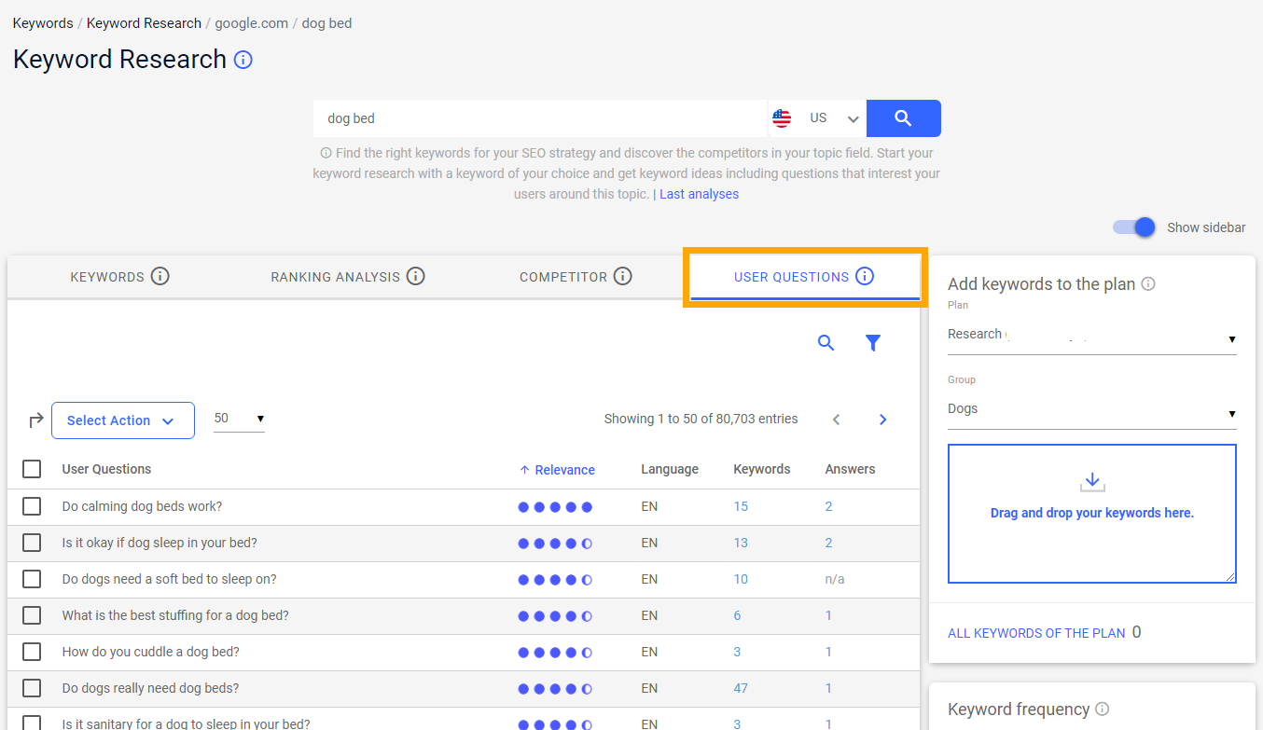Click the info icon beside Keyword Research heading
Screen dimensions: 1263x730
point(242,59)
